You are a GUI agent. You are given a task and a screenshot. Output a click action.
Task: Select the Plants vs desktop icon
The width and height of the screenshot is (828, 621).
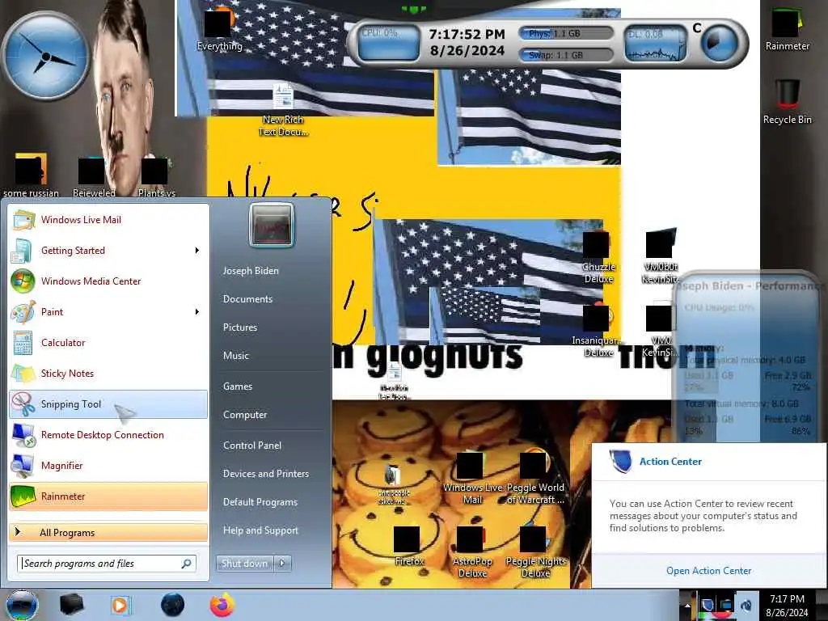click(156, 177)
